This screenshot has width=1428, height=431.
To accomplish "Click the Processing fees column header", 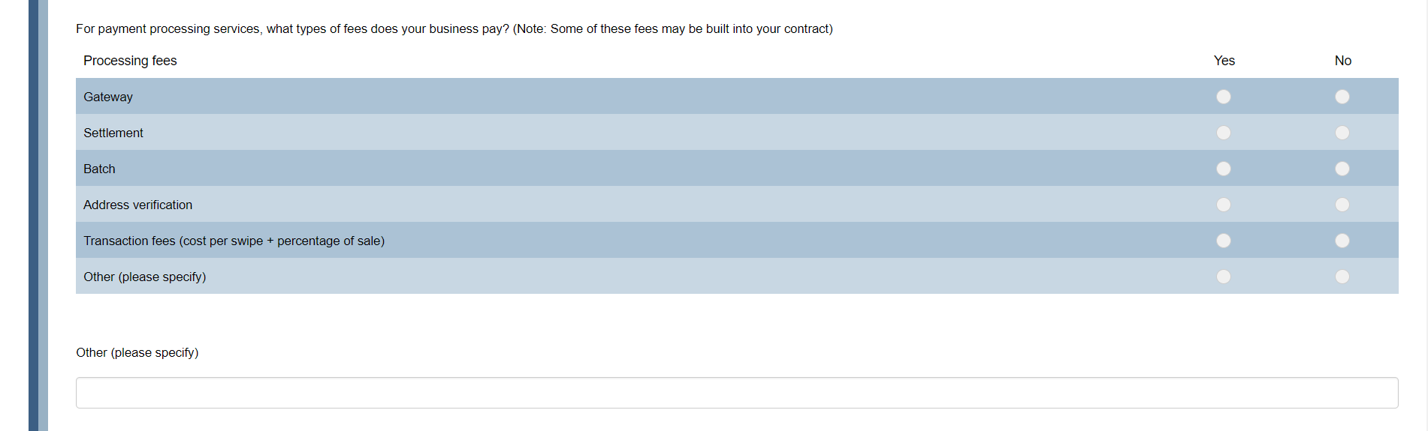I will (130, 61).
